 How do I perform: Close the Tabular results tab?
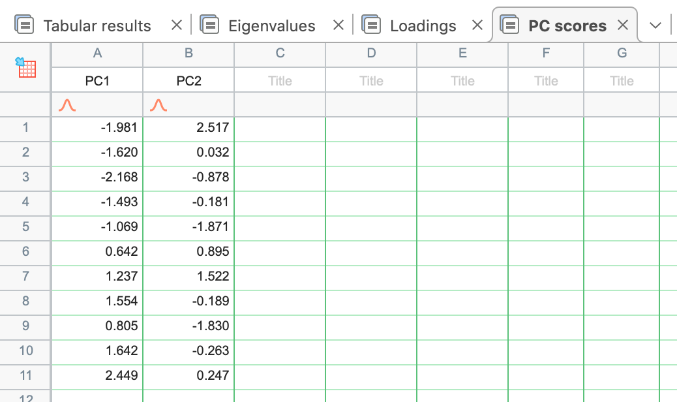point(176,25)
